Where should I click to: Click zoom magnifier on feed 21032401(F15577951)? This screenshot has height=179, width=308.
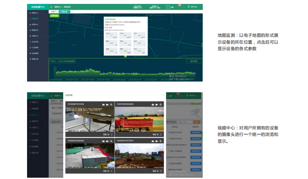(161, 141)
